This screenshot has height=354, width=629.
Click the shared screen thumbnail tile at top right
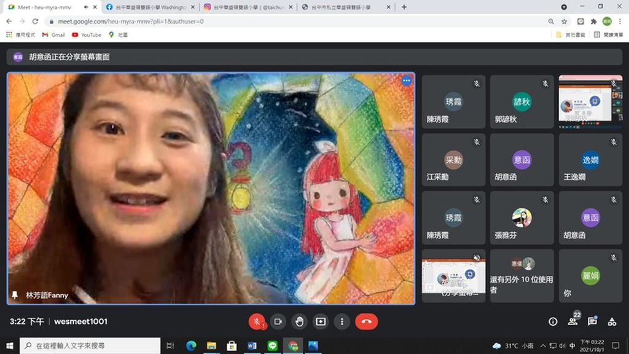[590, 101]
